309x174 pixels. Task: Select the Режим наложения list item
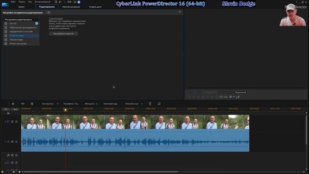pyautogui.click(x=24, y=43)
